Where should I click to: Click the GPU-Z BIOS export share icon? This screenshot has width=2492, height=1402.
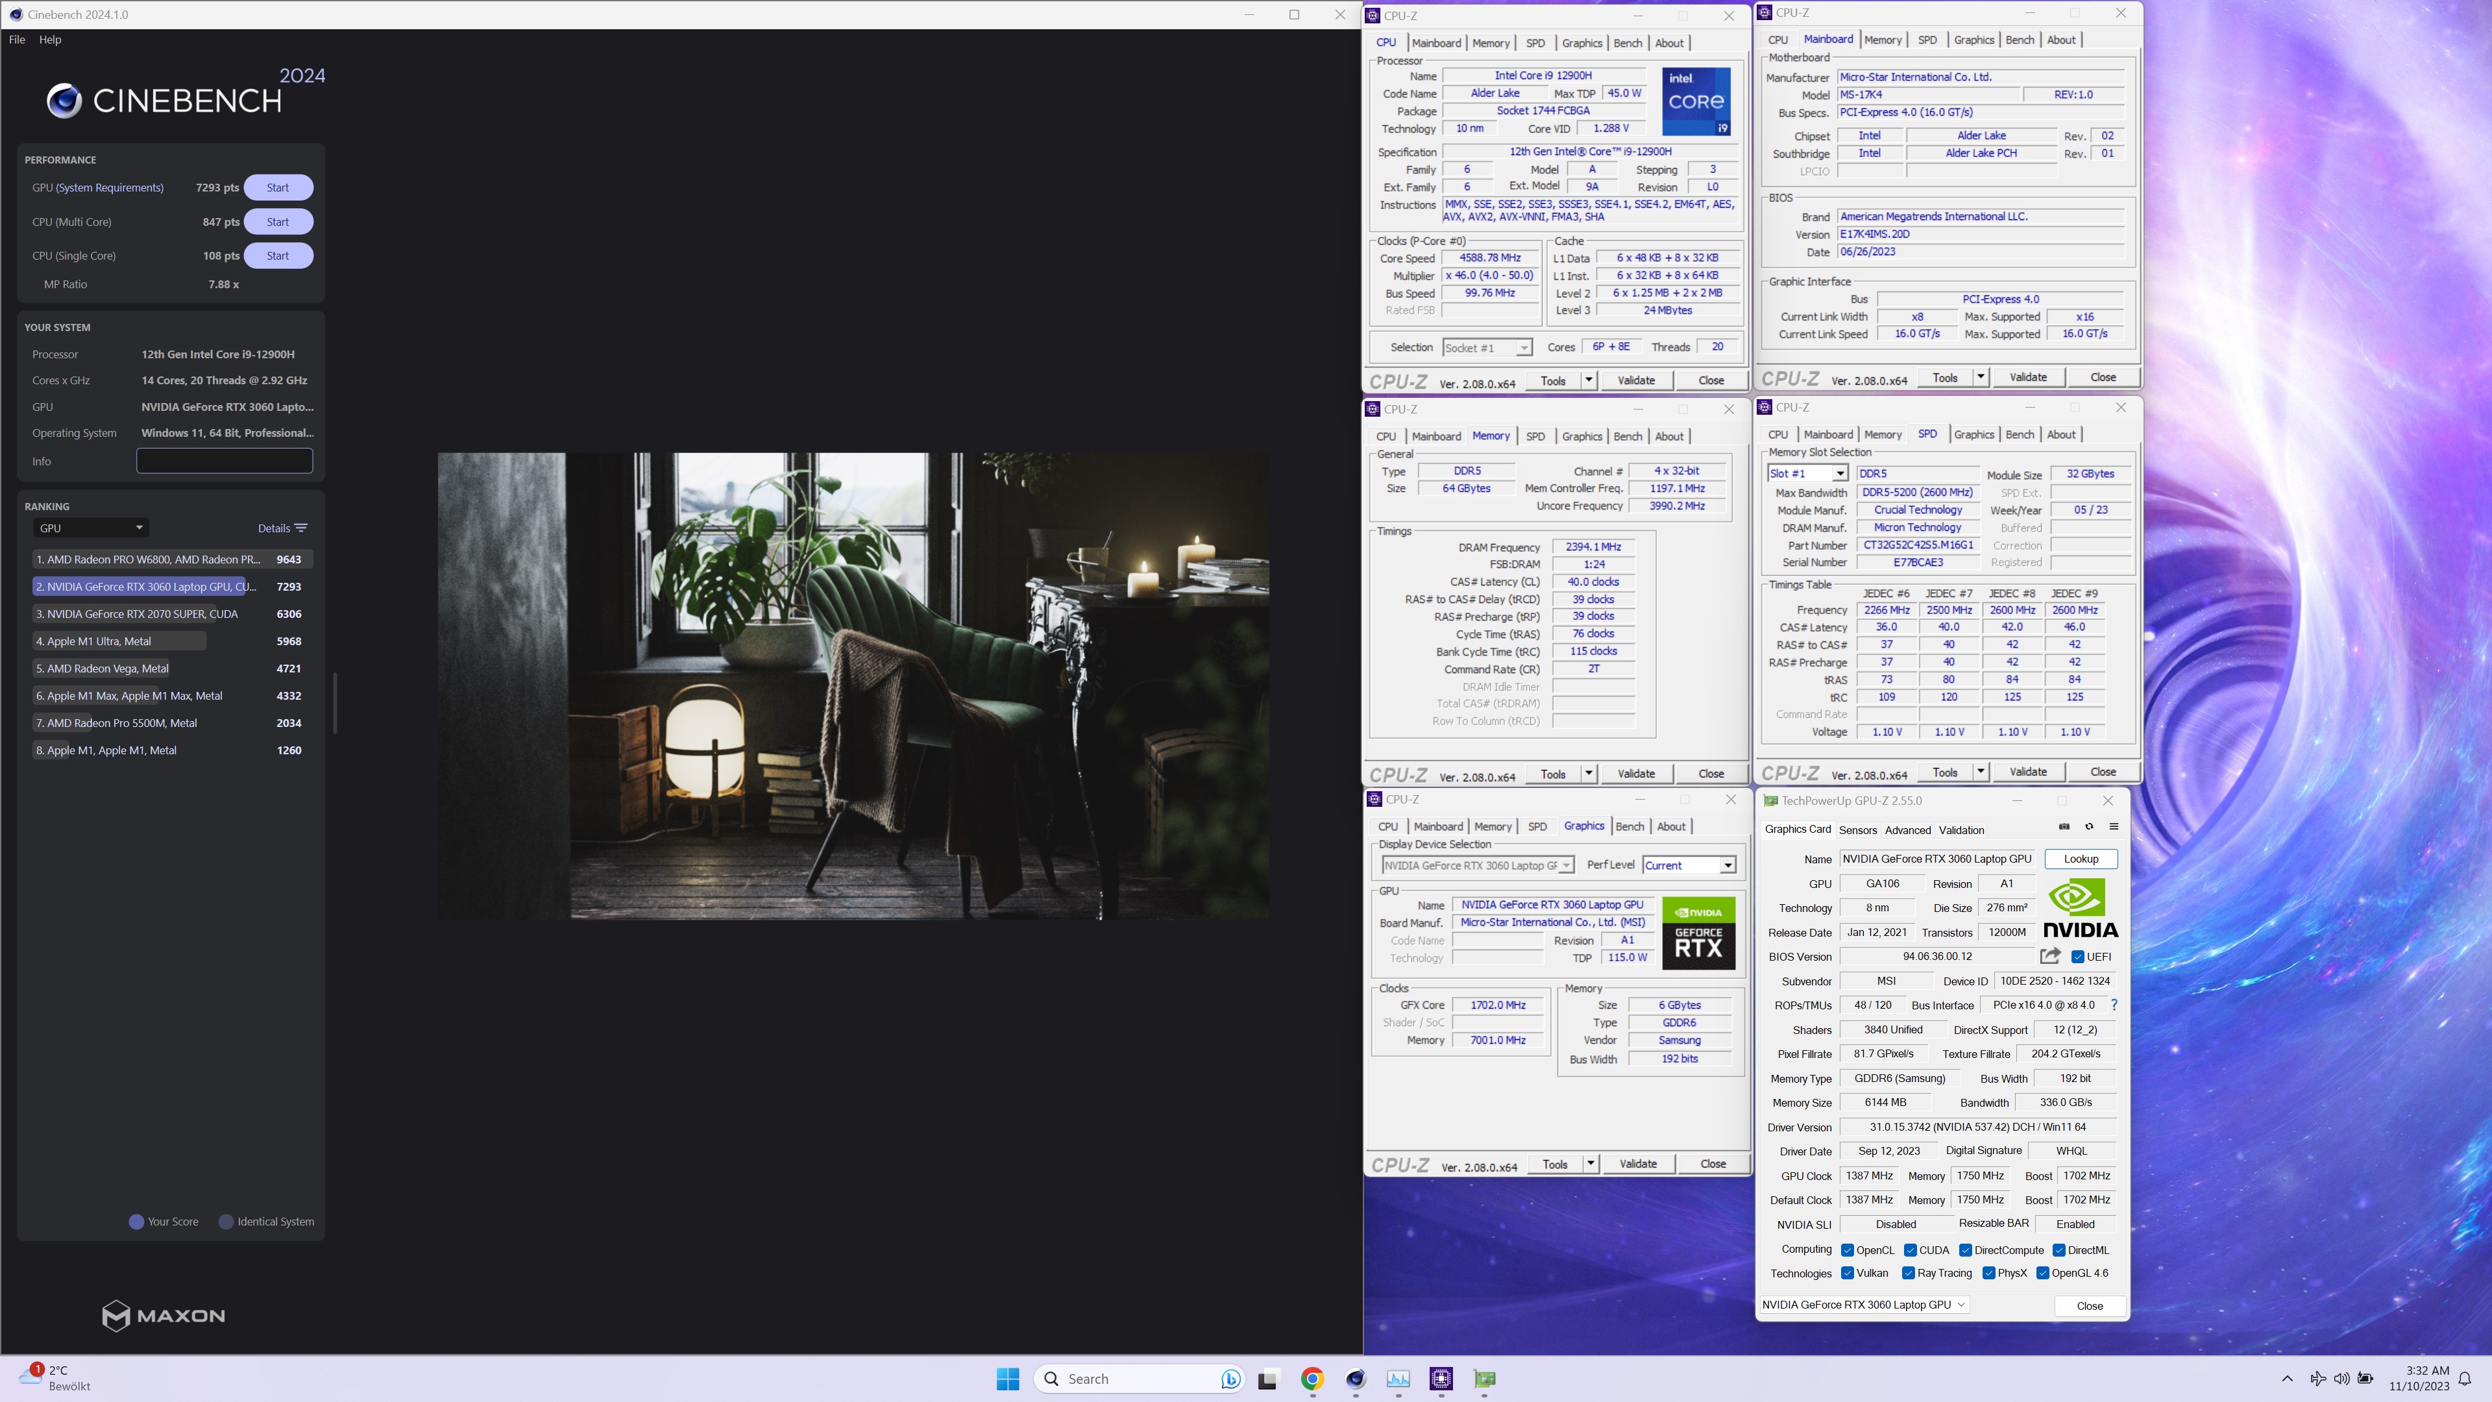2050,956
